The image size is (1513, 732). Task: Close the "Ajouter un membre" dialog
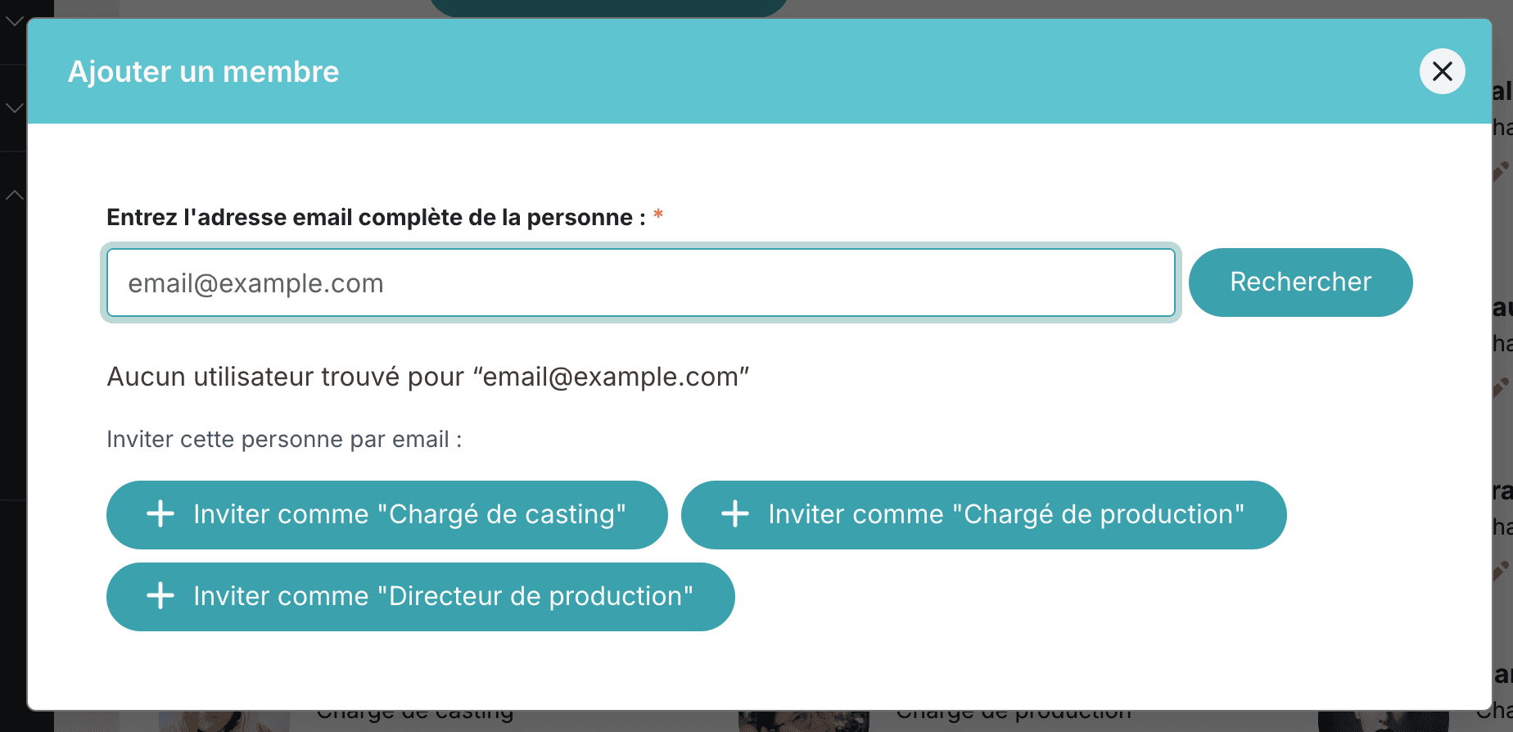click(x=1442, y=71)
